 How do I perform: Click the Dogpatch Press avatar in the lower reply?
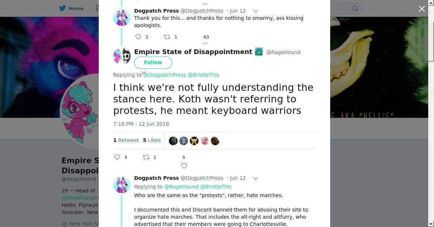(x=122, y=184)
